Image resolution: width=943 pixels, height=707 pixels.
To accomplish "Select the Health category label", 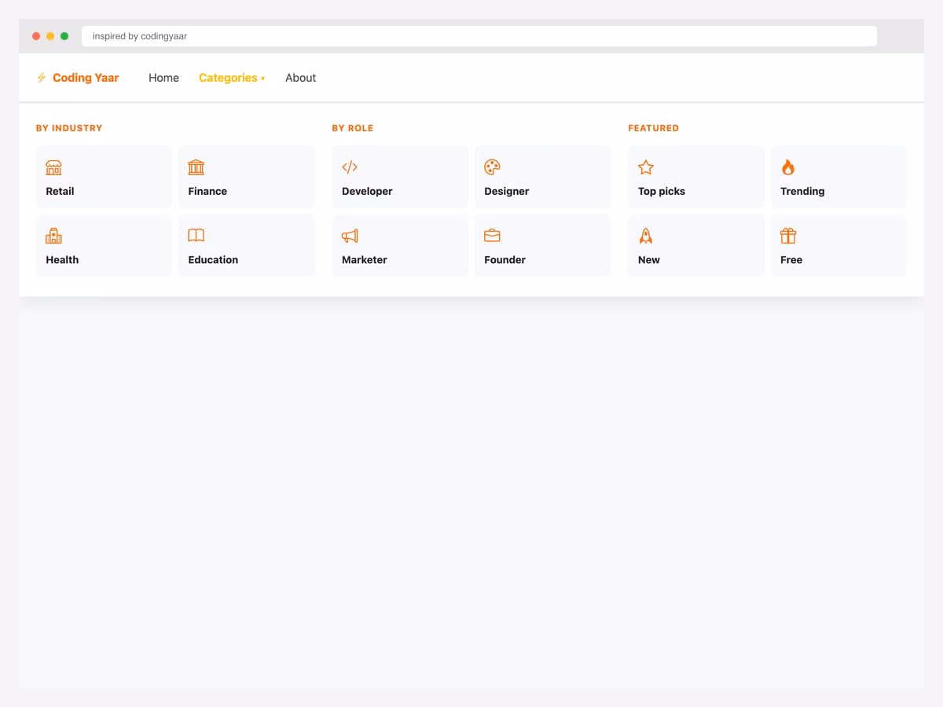I will [x=62, y=259].
